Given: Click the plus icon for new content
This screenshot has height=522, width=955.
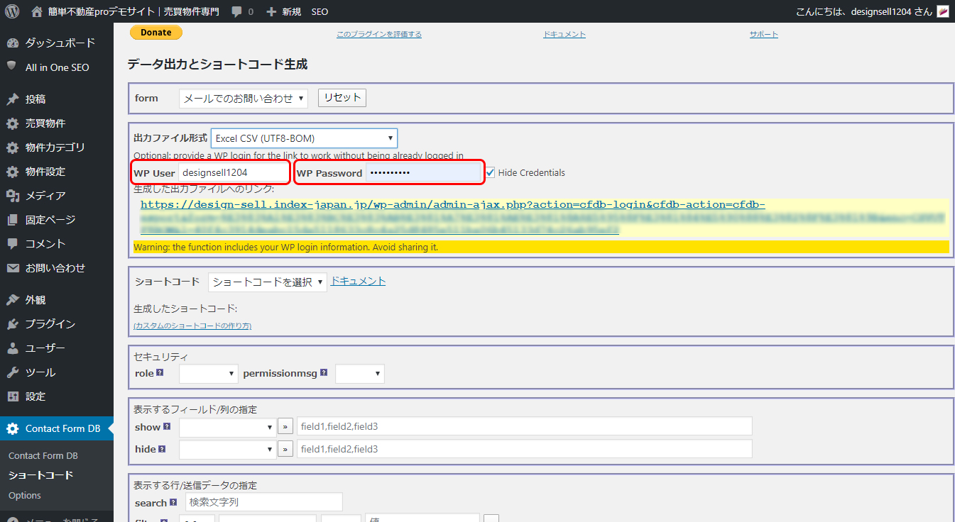Looking at the screenshot, I should point(271,12).
